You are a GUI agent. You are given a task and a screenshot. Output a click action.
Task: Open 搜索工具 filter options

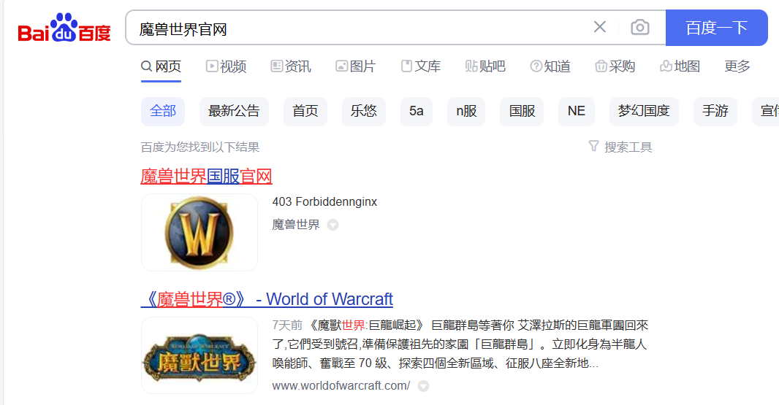[x=620, y=147]
